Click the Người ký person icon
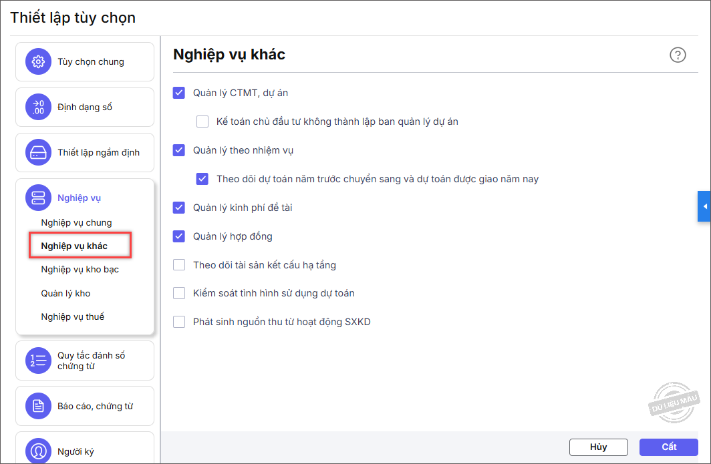 click(x=38, y=451)
